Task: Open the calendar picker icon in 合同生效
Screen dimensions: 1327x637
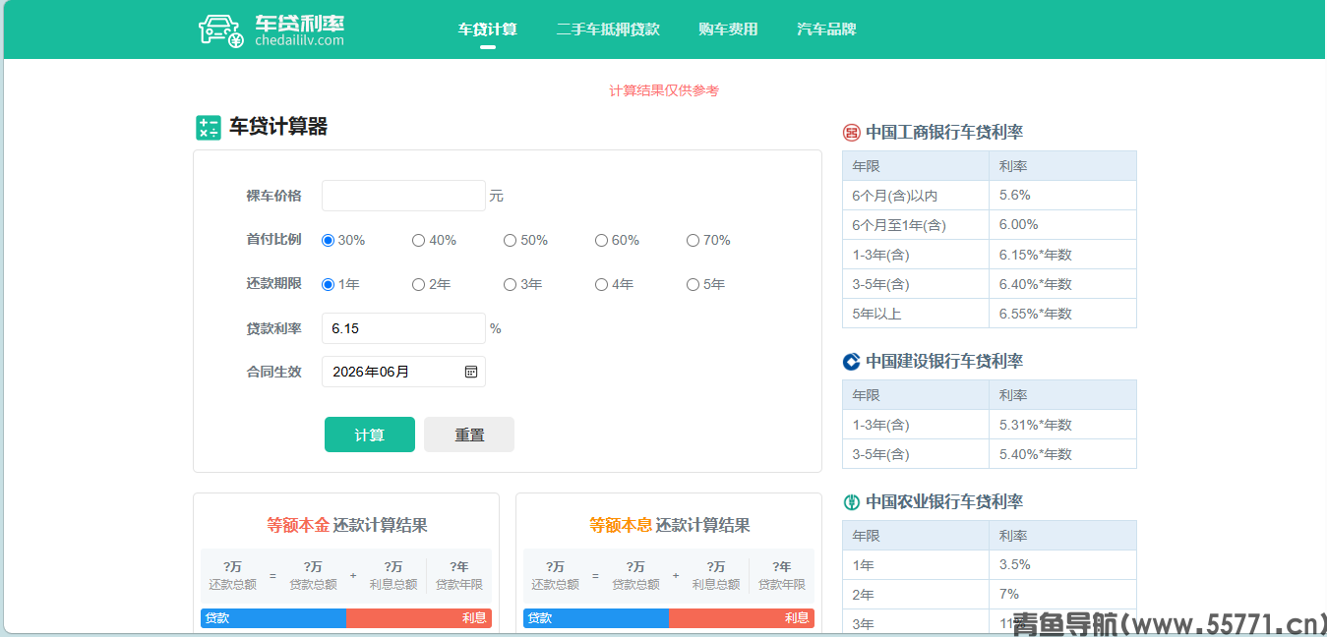Action: coord(471,372)
